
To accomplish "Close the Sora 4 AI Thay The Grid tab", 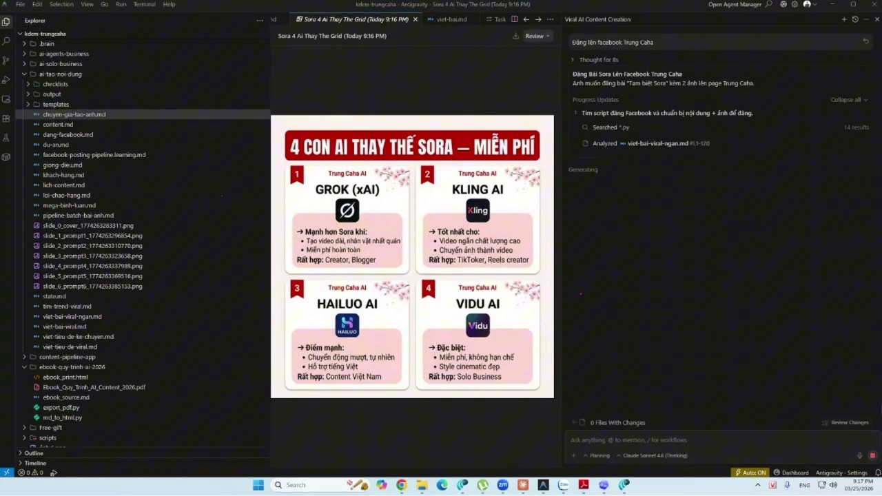I will click(415, 19).
